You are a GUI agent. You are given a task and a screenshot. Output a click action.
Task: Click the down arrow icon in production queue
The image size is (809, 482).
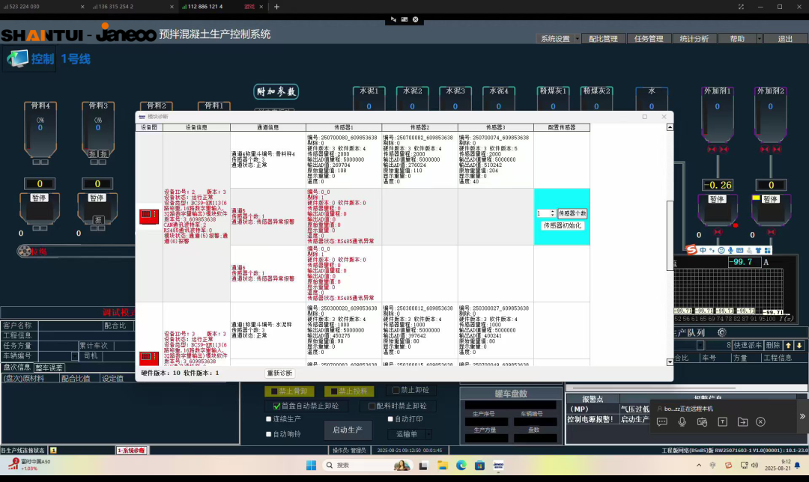tap(799, 345)
